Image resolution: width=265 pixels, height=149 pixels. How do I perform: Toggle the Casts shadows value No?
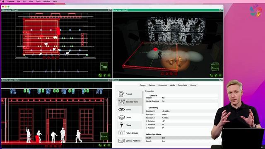pos(163,101)
